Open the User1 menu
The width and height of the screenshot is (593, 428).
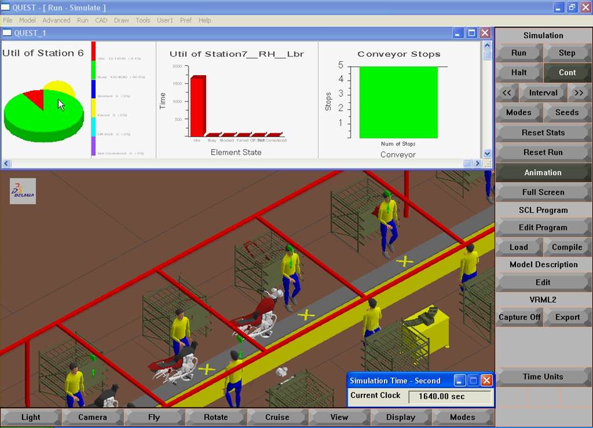click(x=165, y=21)
